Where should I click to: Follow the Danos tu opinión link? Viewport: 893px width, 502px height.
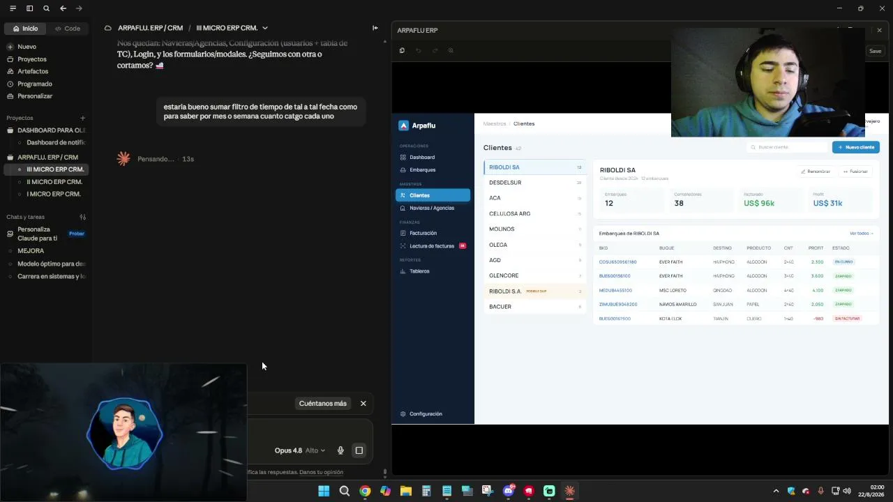(321, 472)
